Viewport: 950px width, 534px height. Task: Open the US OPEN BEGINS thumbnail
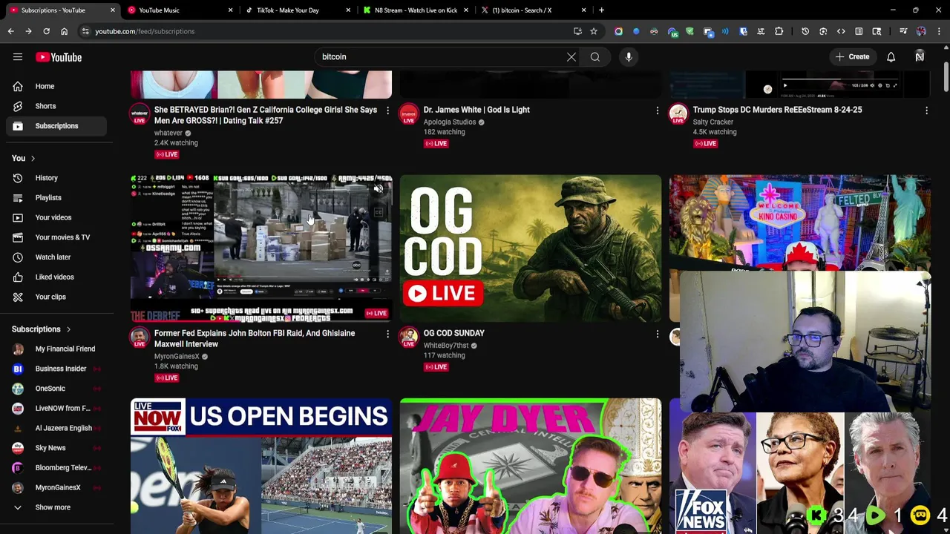coord(261,466)
